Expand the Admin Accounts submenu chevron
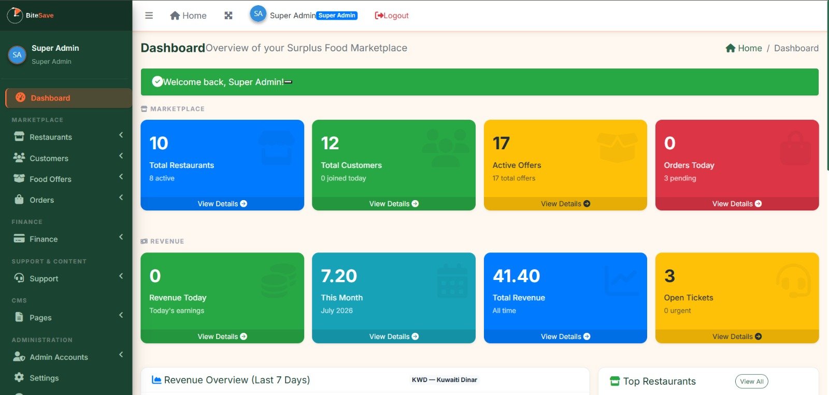 pos(121,355)
